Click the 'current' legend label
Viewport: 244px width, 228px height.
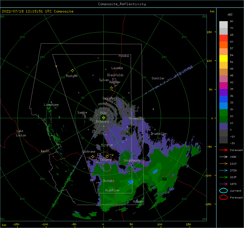click(236, 191)
